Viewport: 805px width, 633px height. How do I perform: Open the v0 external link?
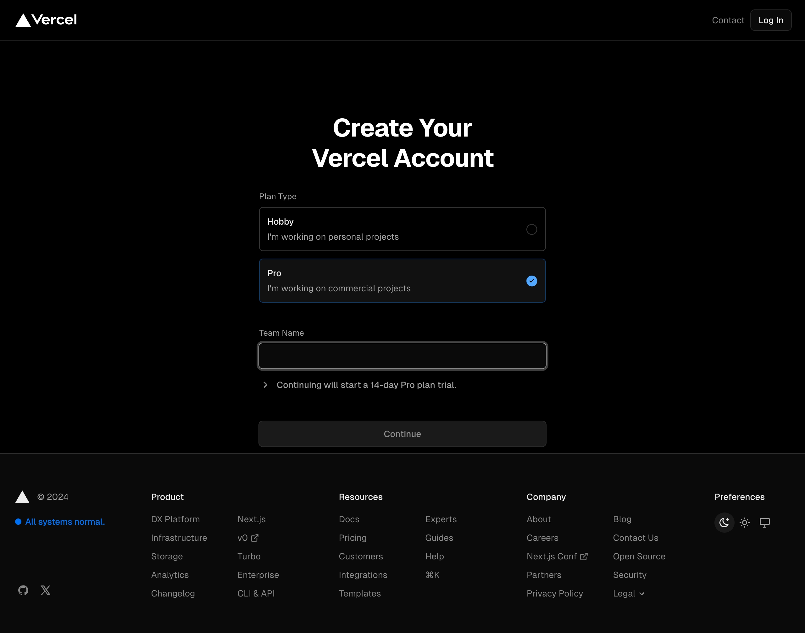248,538
